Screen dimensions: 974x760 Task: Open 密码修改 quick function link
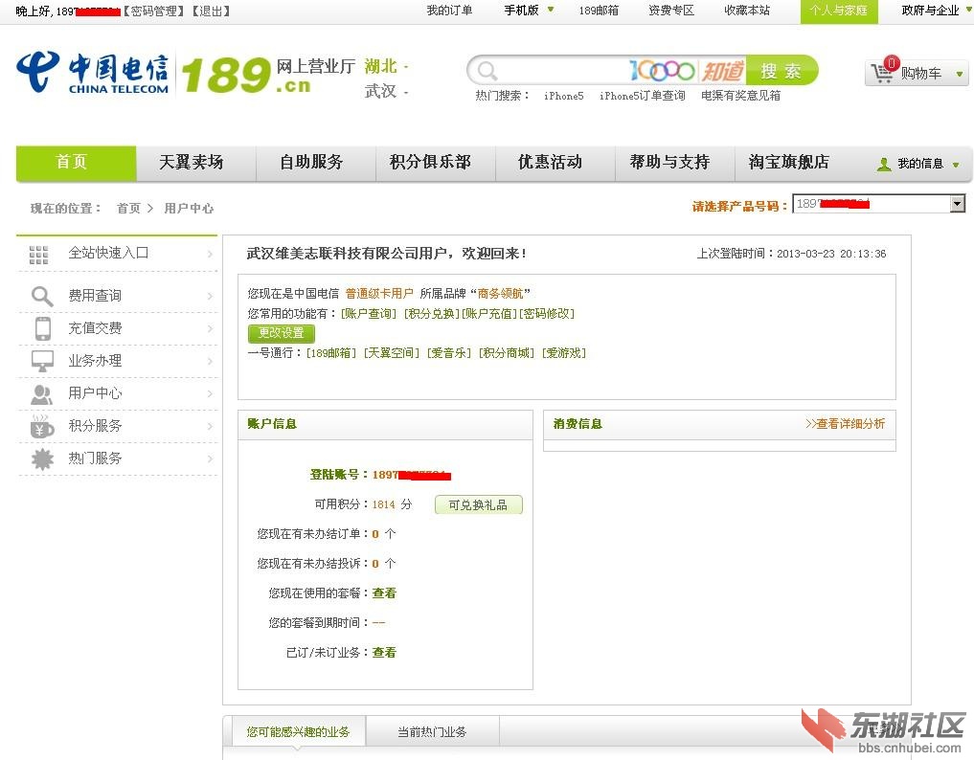click(x=547, y=314)
